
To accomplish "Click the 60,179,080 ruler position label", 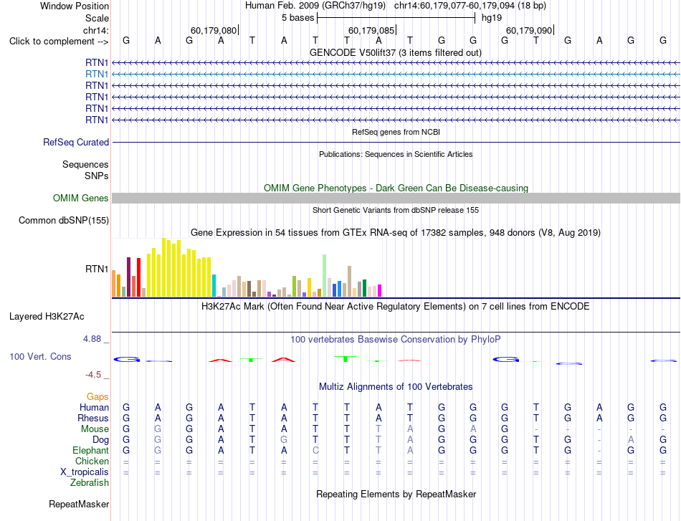I will pyautogui.click(x=214, y=30).
